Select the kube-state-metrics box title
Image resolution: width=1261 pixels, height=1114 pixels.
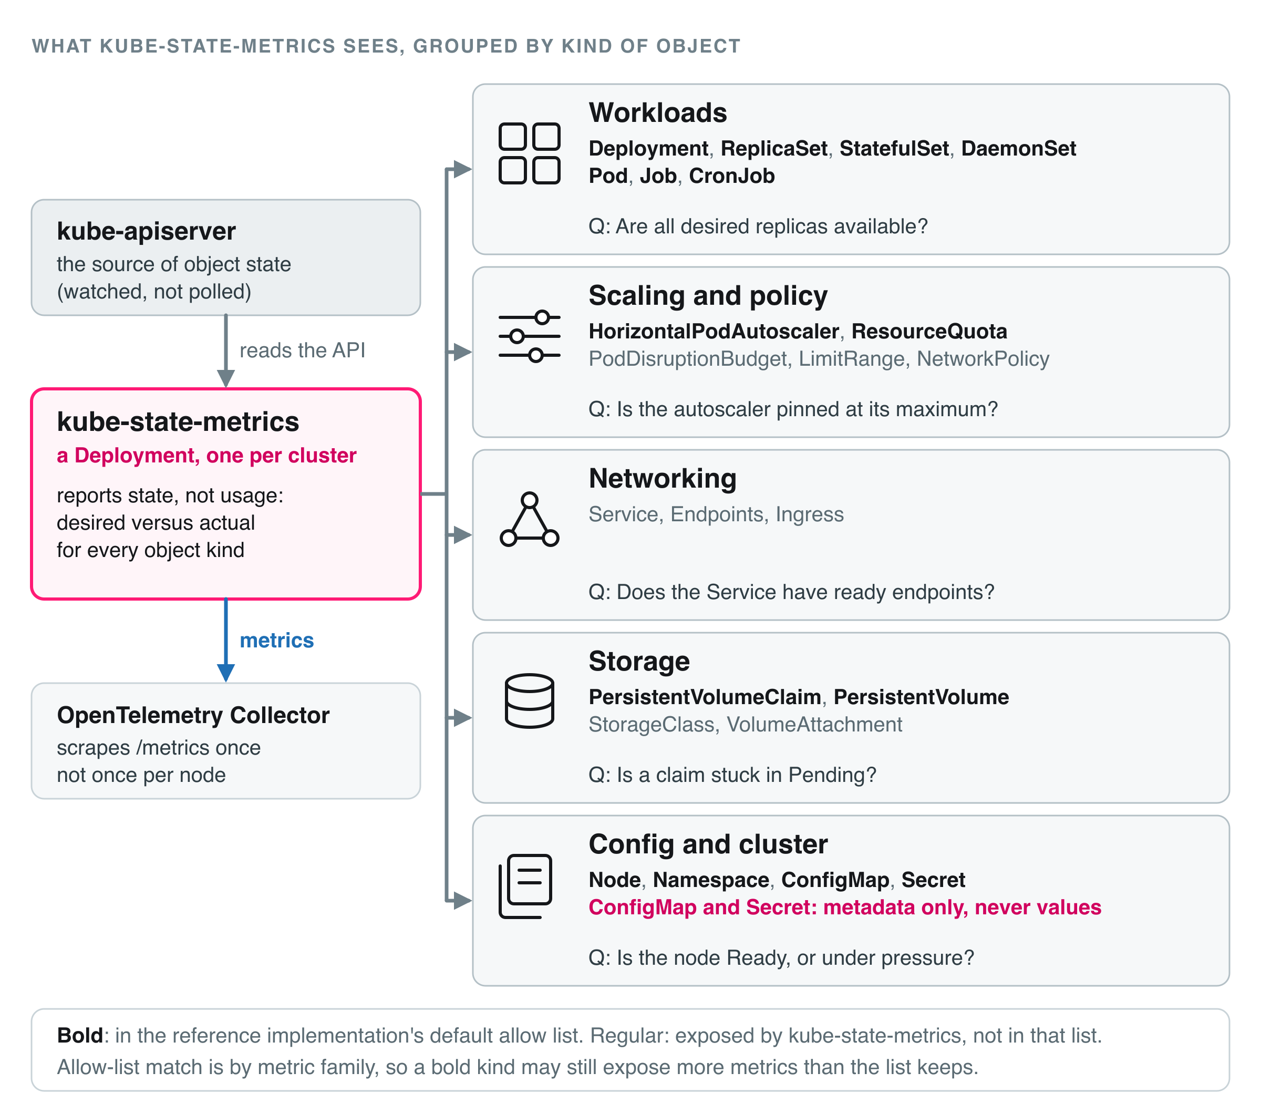point(178,422)
